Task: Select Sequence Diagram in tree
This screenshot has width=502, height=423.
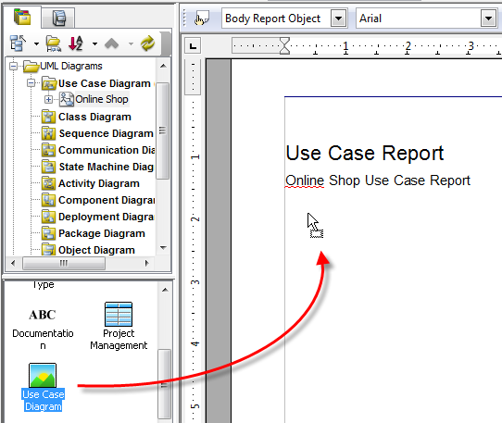Action: (106, 133)
